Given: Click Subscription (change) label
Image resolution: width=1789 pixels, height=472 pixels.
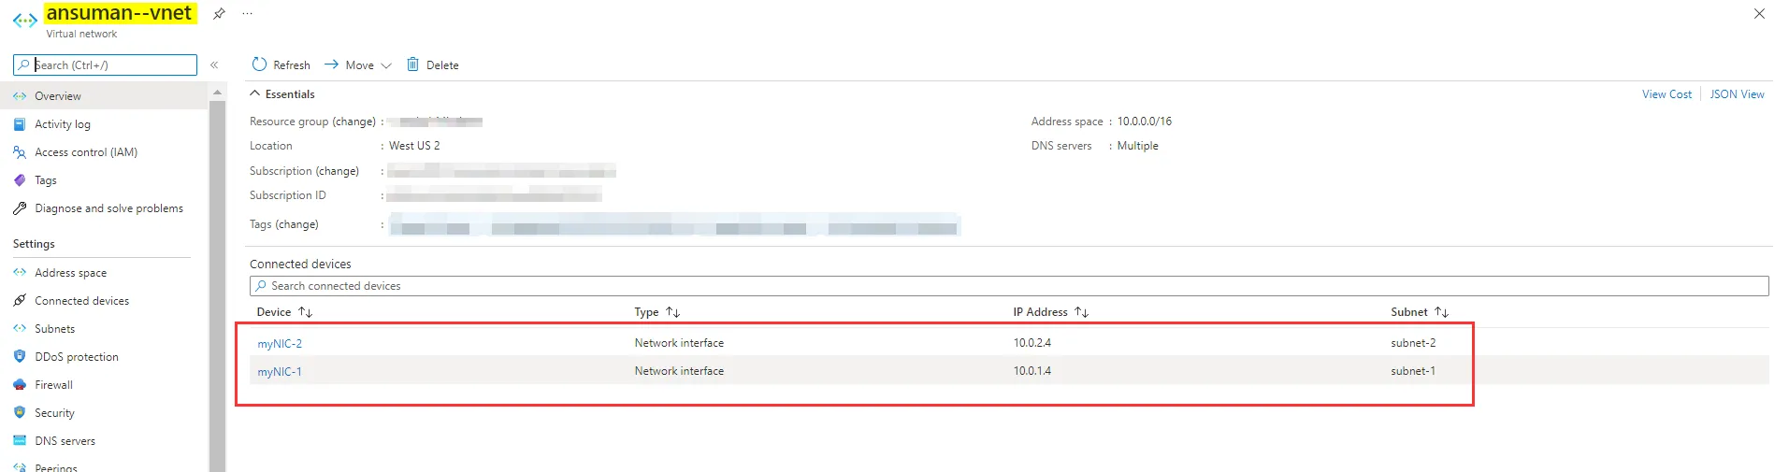Looking at the screenshot, I should 304,171.
